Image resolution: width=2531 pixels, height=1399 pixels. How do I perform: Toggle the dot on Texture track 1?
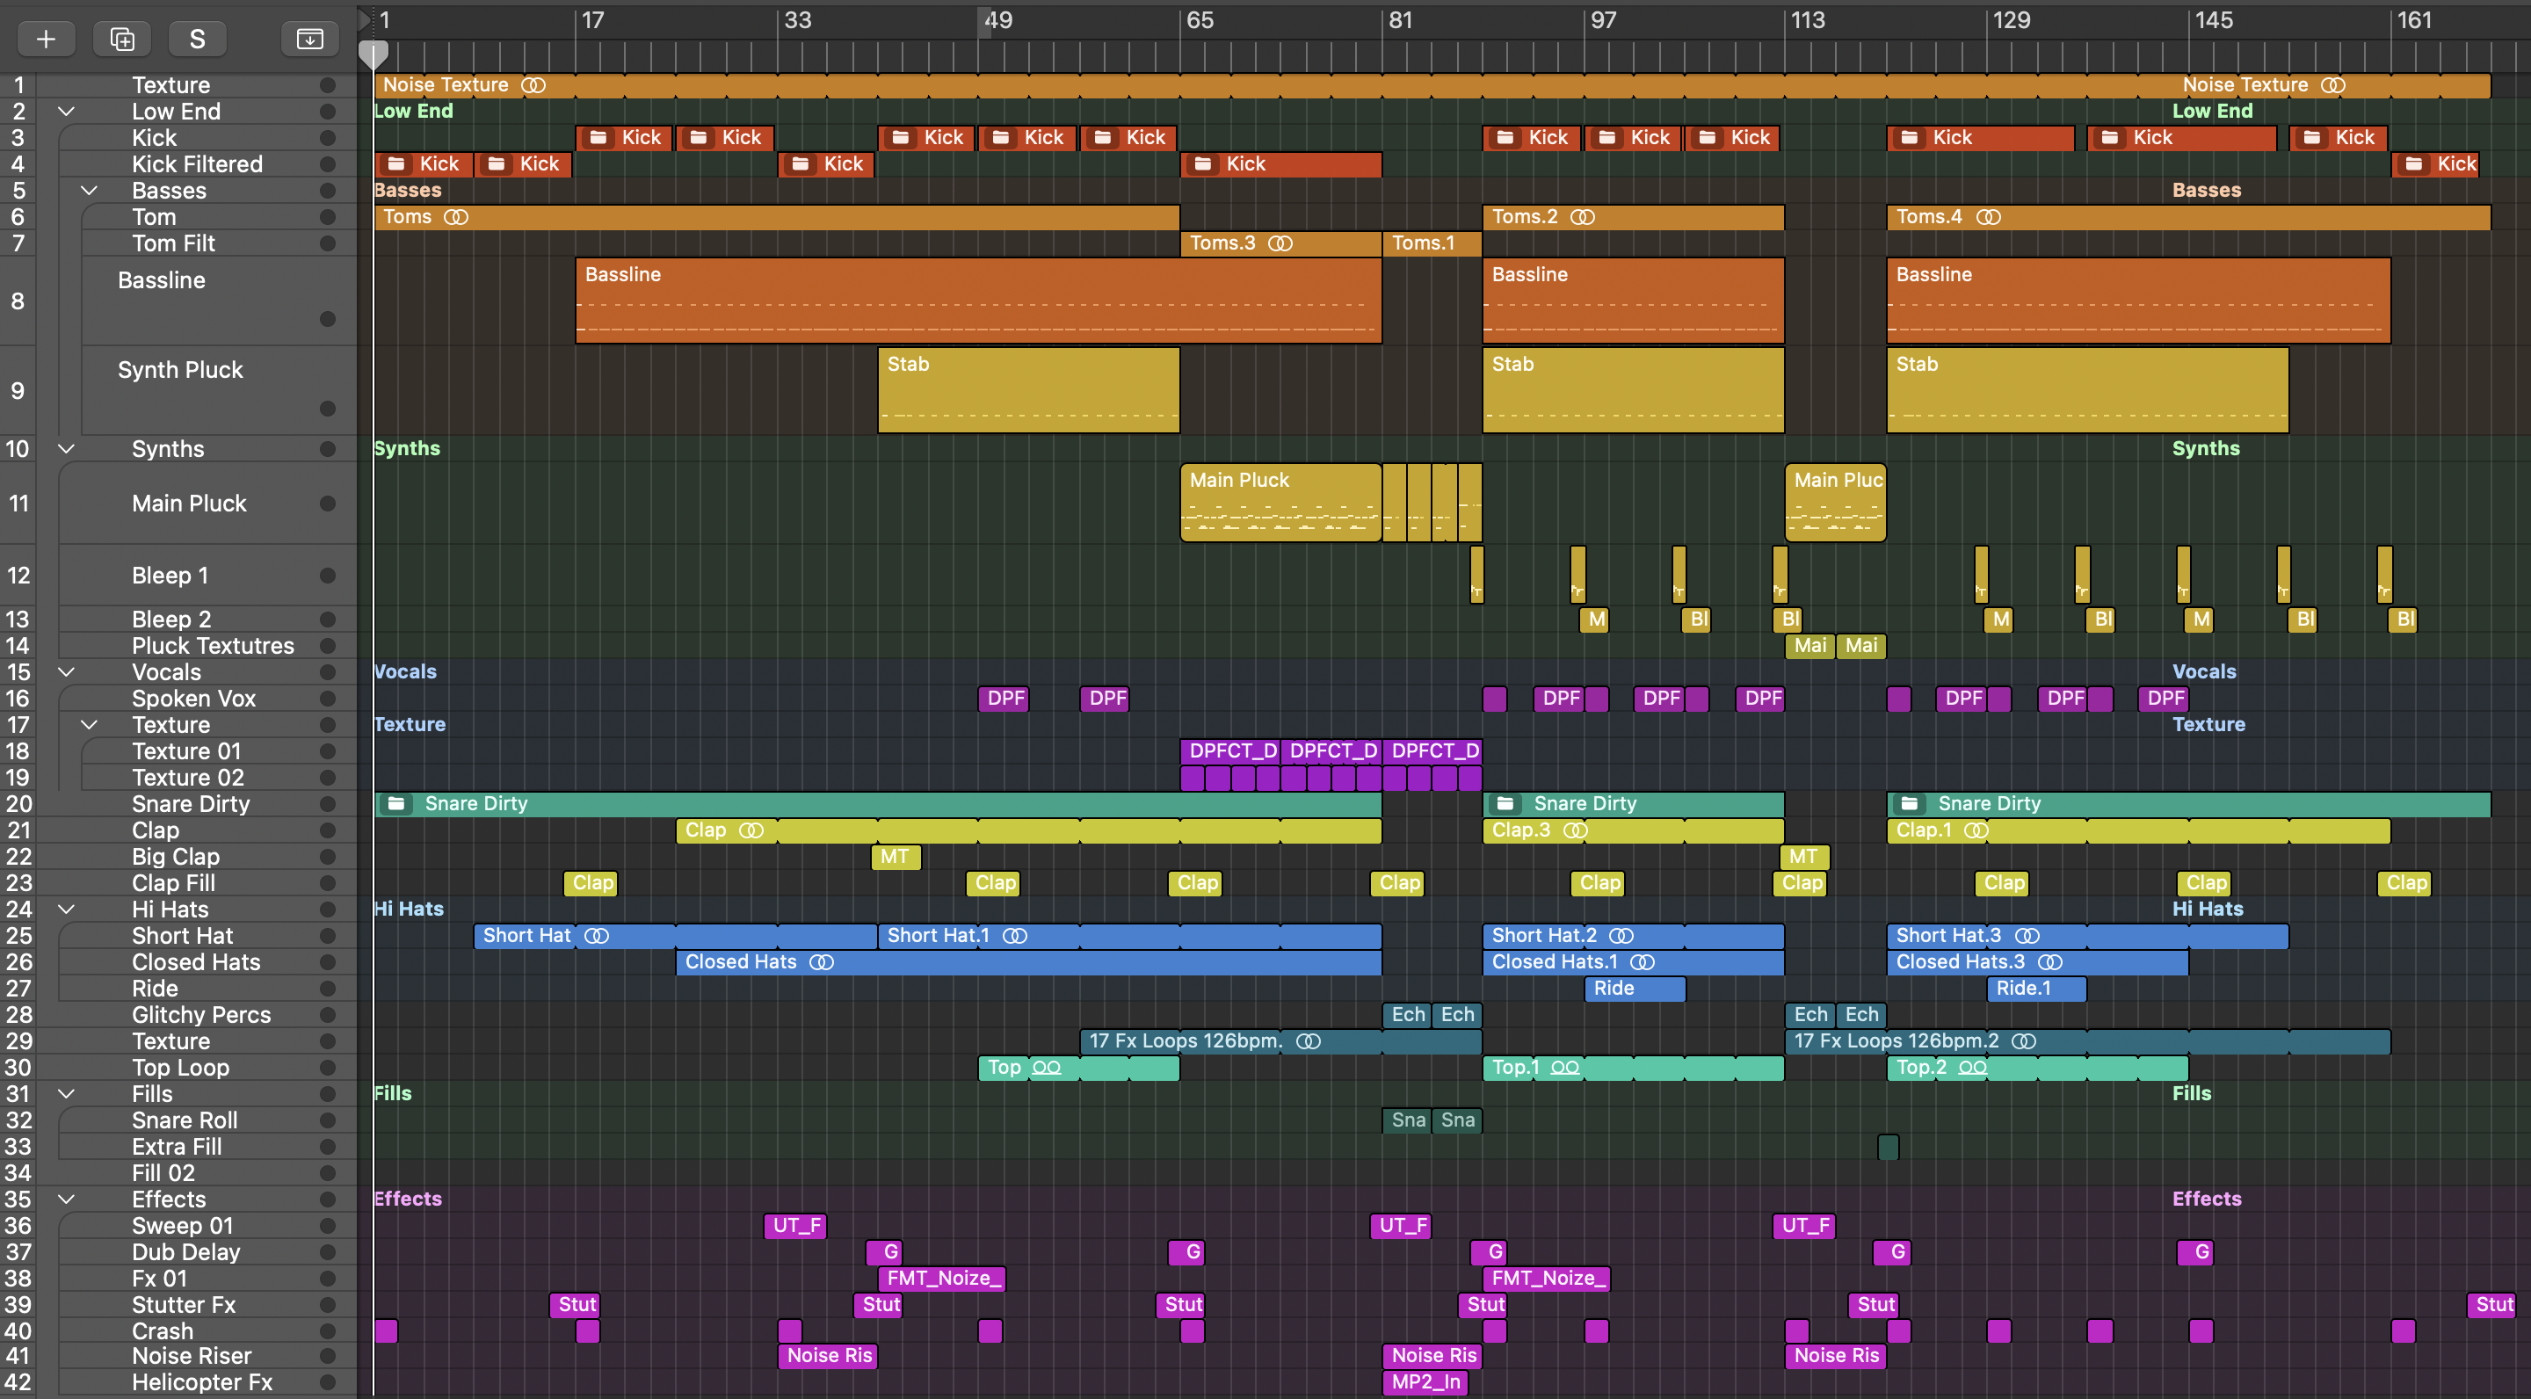click(x=328, y=85)
